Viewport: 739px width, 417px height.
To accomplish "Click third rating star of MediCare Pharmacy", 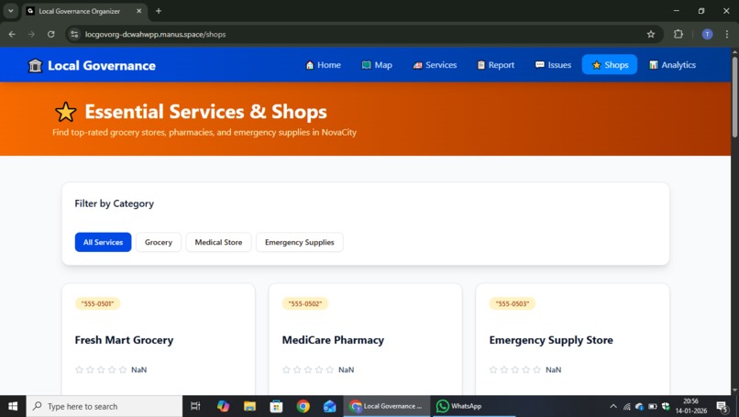I will tap(308, 369).
